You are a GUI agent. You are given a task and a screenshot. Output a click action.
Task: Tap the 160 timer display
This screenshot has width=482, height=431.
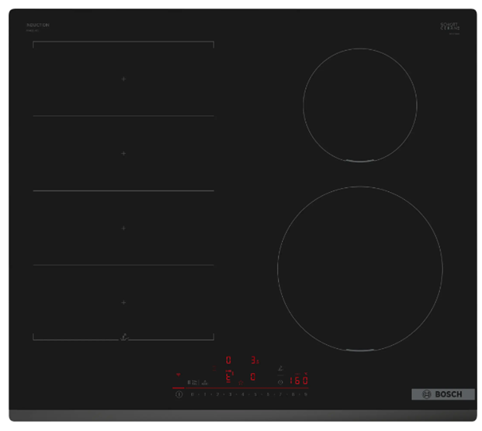click(299, 381)
